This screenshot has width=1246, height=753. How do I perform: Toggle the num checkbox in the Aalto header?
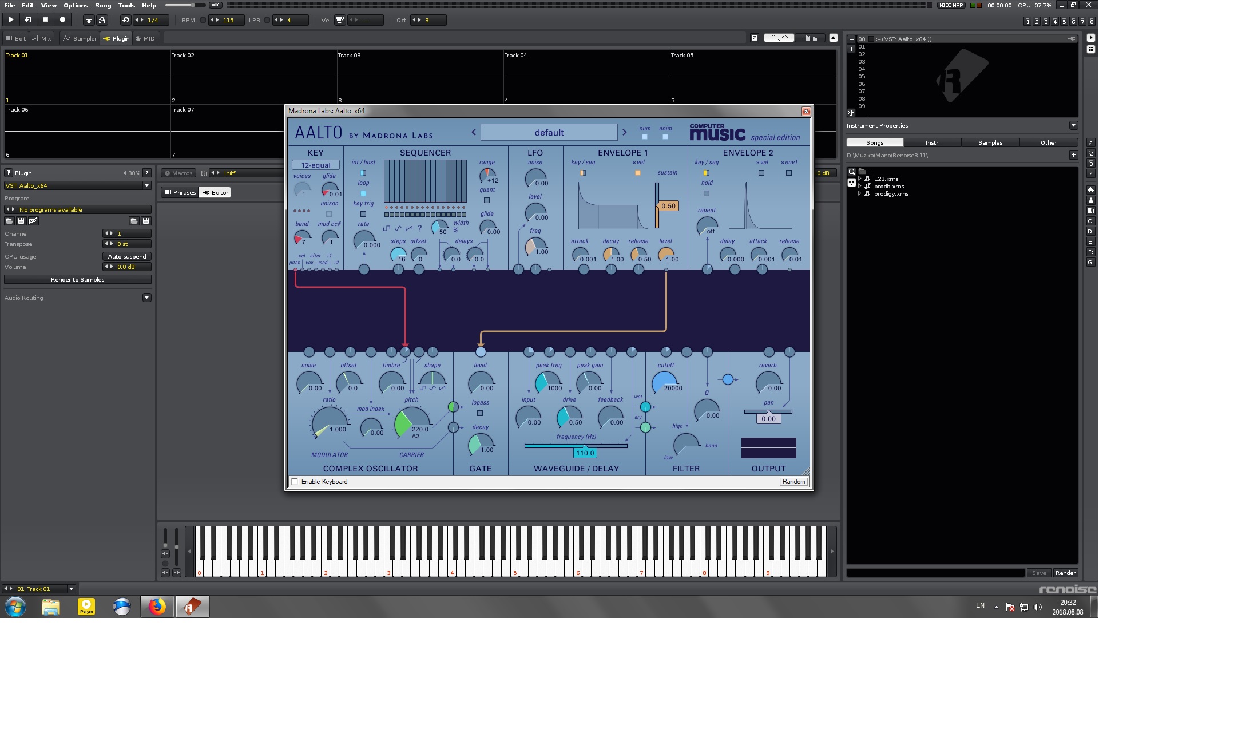click(645, 137)
